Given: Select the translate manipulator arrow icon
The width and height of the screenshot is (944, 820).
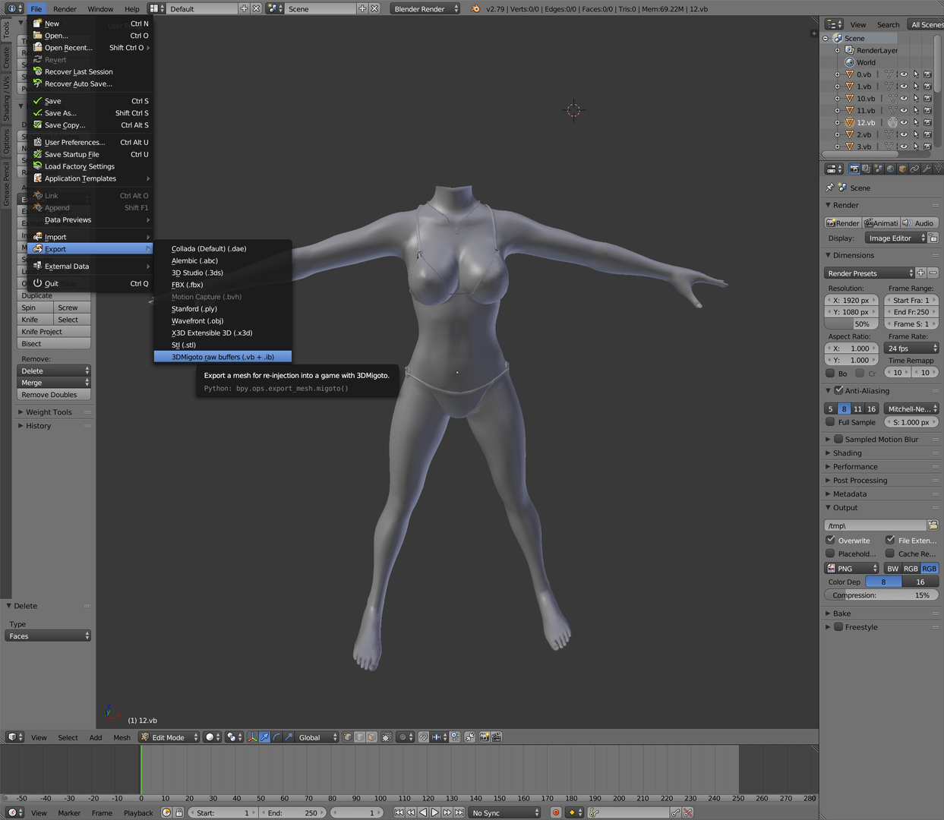Looking at the screenshot, I should [x=264, y=737].
